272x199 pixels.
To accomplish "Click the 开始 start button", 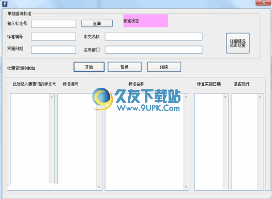I will (89, 67).
